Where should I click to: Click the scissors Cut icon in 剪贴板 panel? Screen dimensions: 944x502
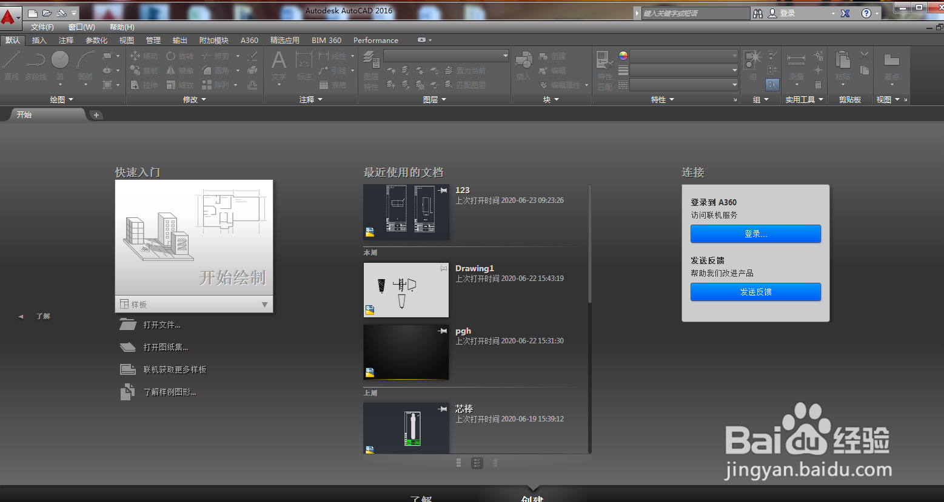coord(865,56)
